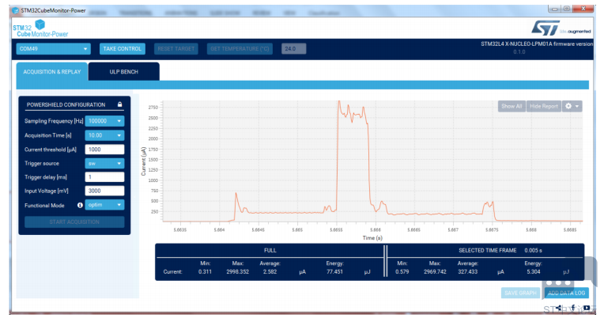Click the Start Acquisition button

[x=74, y=222]
